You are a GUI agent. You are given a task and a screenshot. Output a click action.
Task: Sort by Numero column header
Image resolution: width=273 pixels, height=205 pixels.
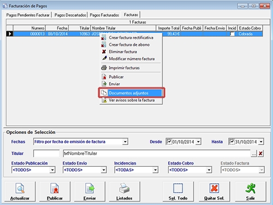29,28
